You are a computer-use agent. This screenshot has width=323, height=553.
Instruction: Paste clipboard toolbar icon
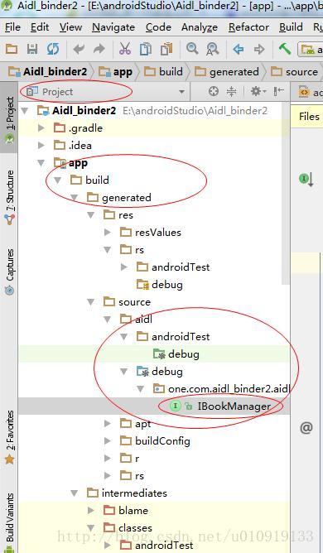click(x=166, y=49)
